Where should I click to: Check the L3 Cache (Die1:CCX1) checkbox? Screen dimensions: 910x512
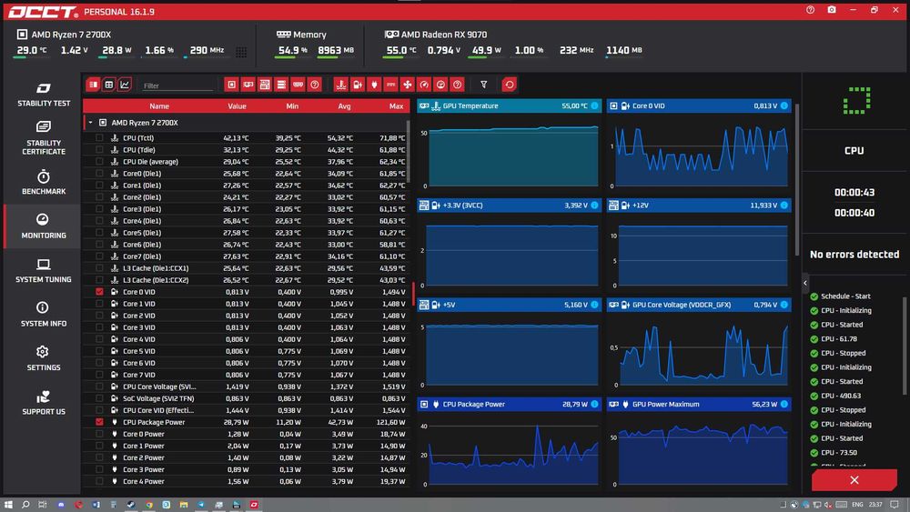(x=99, y=268)
